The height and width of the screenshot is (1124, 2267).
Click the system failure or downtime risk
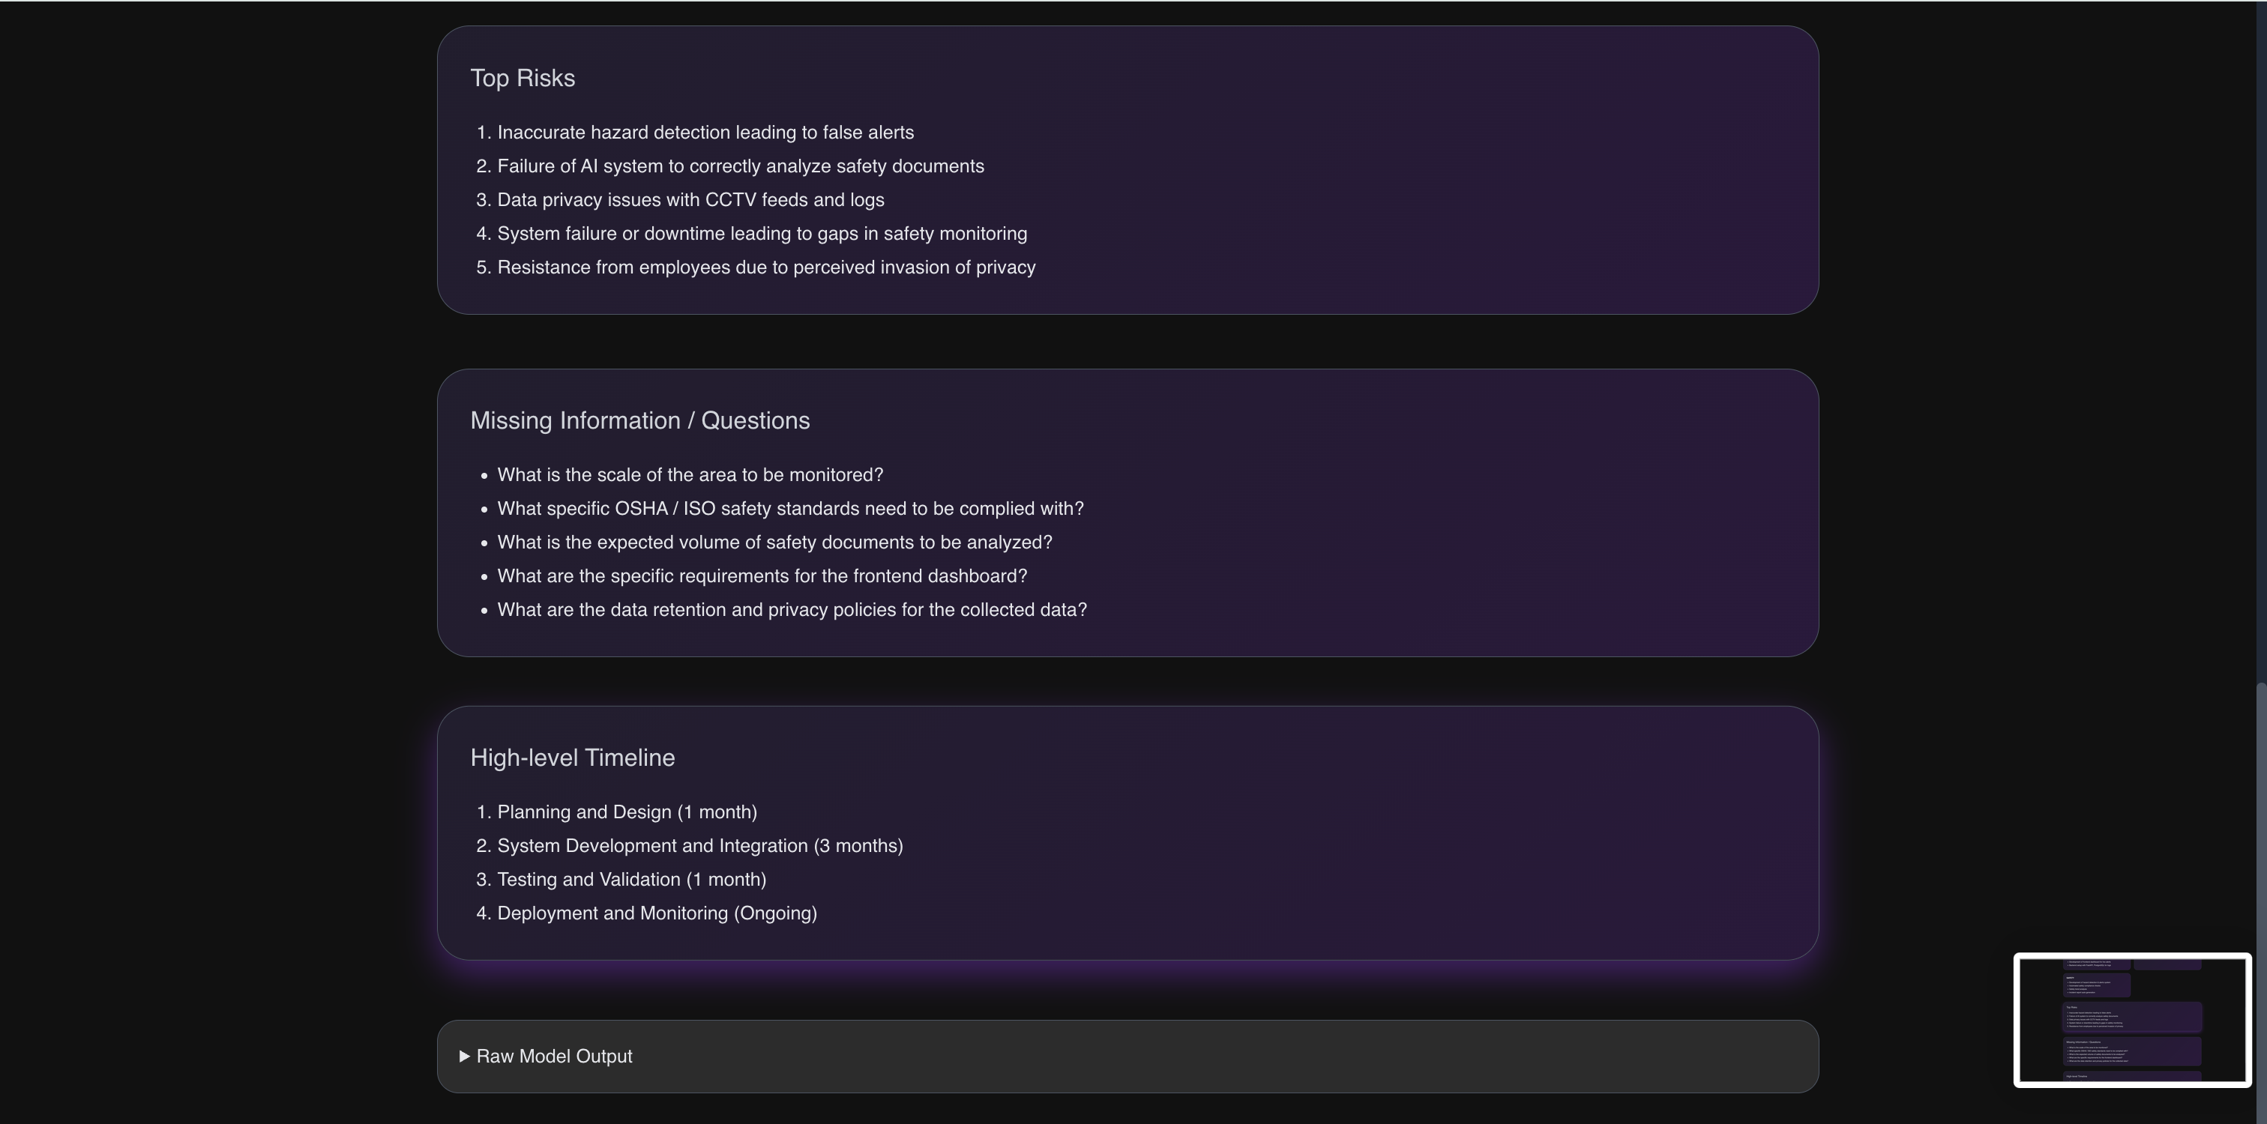tap(762, 234)
